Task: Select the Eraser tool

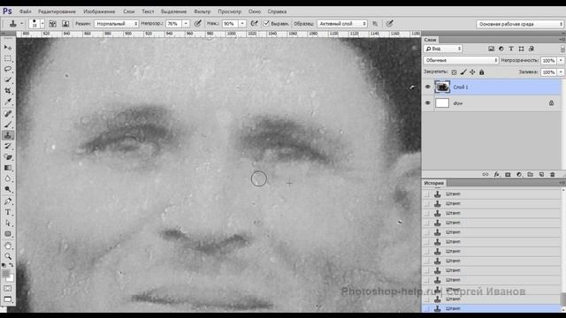Action: 8,157
